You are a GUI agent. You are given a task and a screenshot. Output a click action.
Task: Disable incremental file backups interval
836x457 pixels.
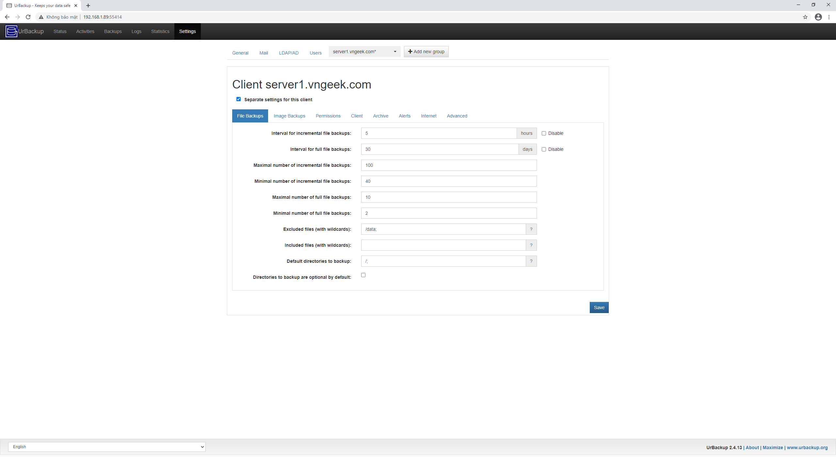pos(544,133)
